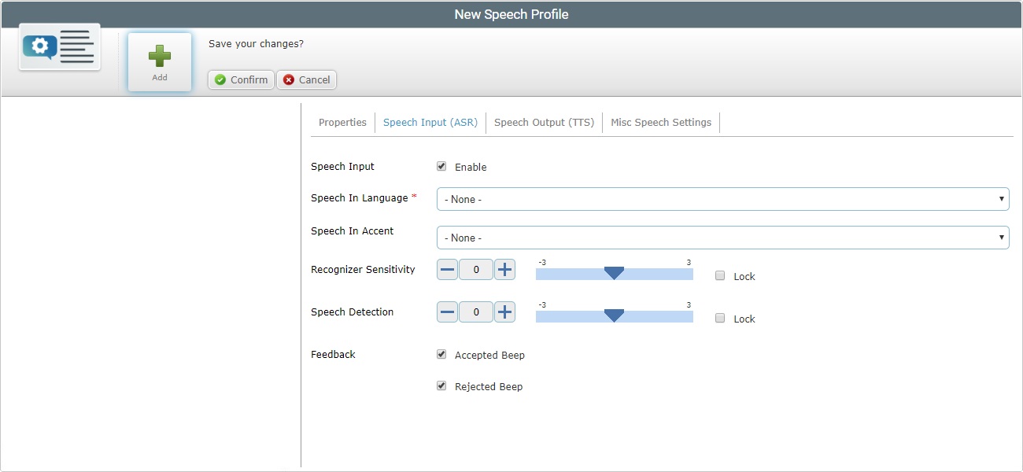Click the speech profile icon top left
Screen dimensions: 1023x472
(59, 47)
